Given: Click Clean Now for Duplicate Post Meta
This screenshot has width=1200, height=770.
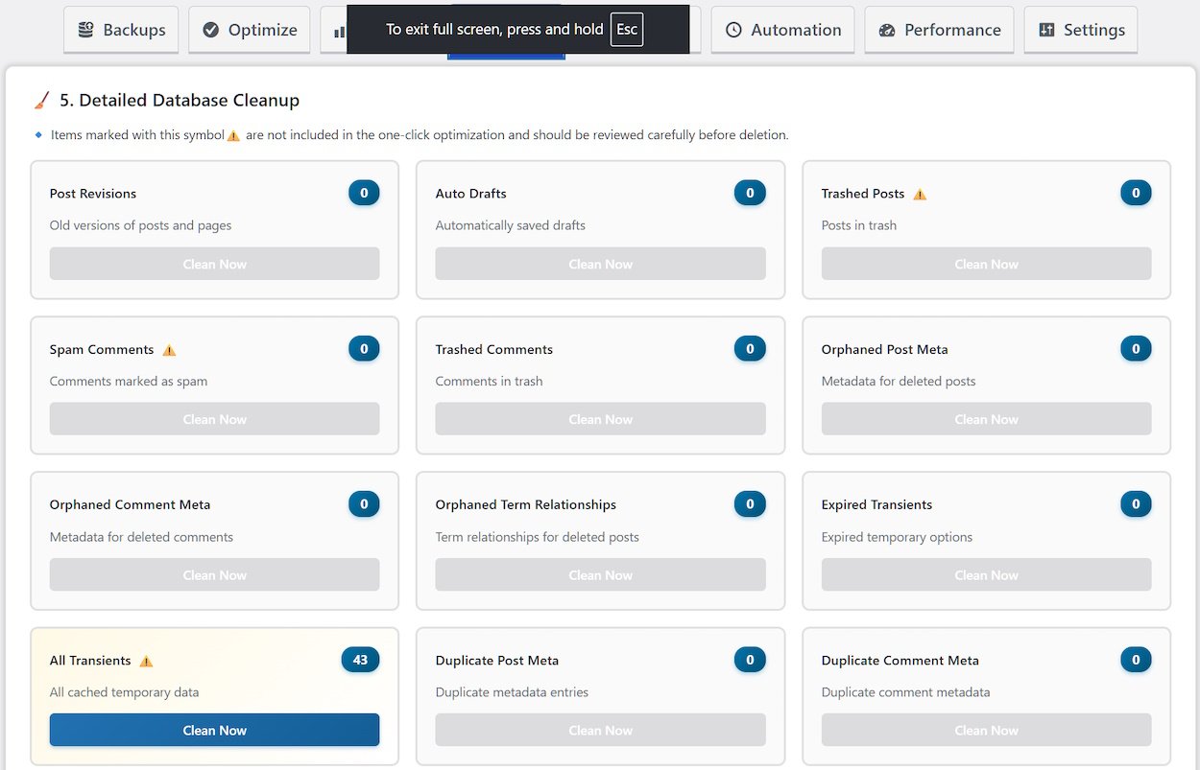Looking at the screenshot, I should [600, 730].
